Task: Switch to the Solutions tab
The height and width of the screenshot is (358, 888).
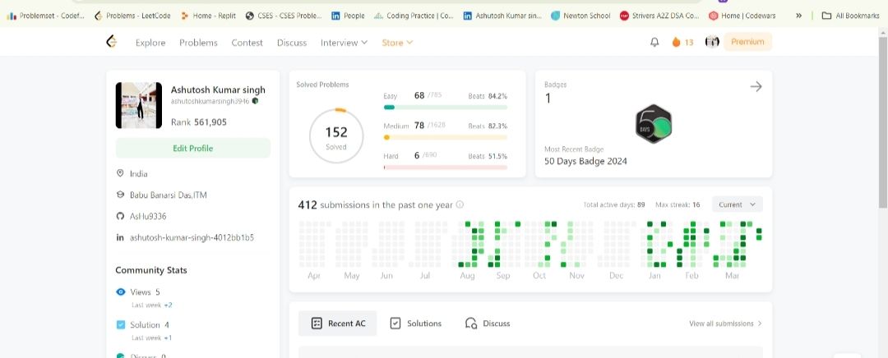Action: click(416, 324)
